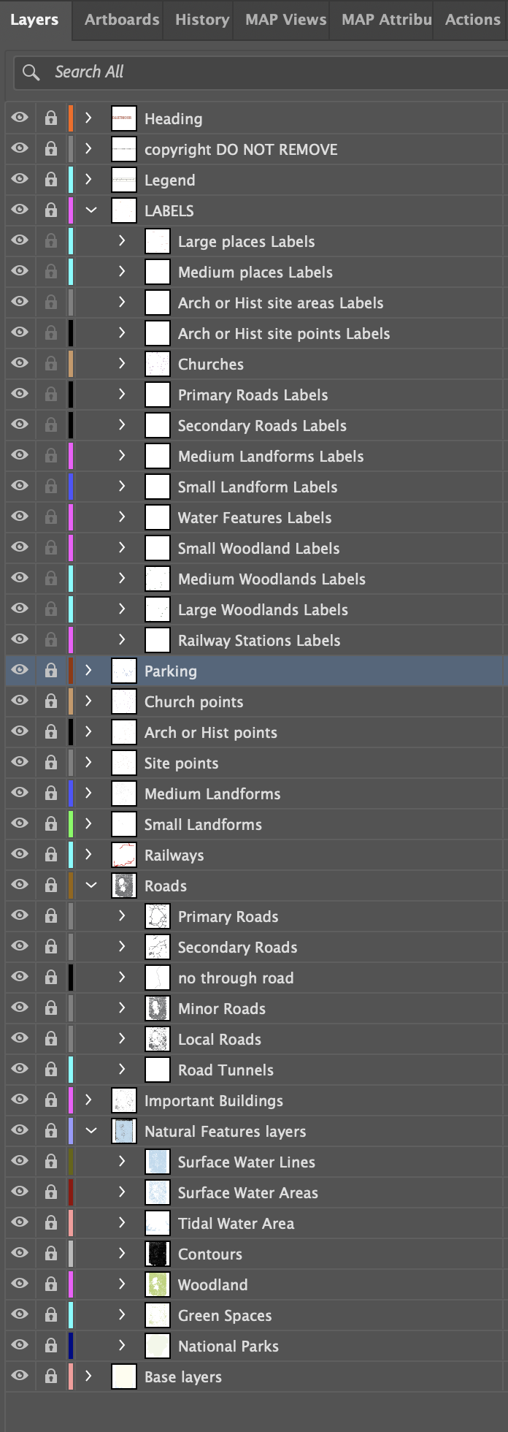
Task: Select the Arch or Hist points layer
Action: pos(255,732)
